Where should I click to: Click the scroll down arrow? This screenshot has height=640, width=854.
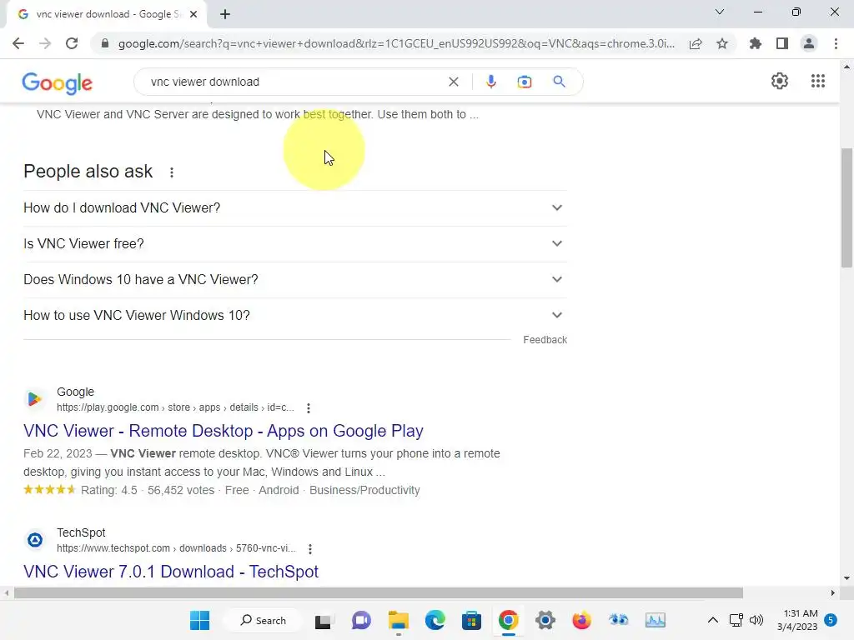point(846,578)
